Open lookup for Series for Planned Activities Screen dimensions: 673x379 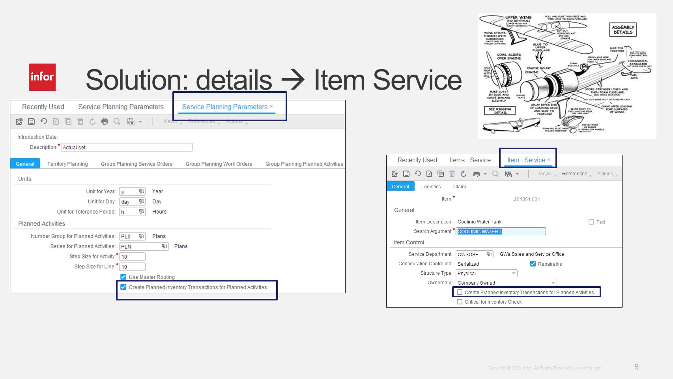click(x=165, y=246)
